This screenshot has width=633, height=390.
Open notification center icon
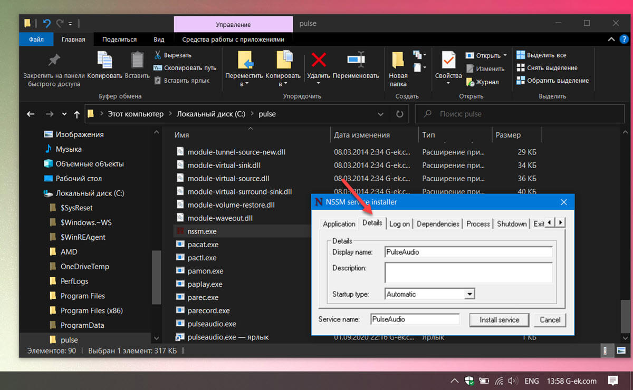(612, 381)
